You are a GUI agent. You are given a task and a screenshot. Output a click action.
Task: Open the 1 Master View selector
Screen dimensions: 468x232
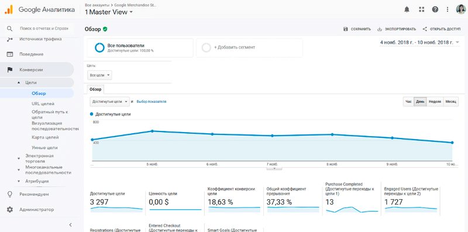pyautogui.click(x=109, y=12)
